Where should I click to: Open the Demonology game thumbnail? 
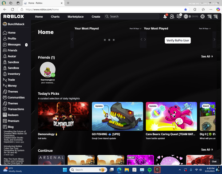coord(63,116)
